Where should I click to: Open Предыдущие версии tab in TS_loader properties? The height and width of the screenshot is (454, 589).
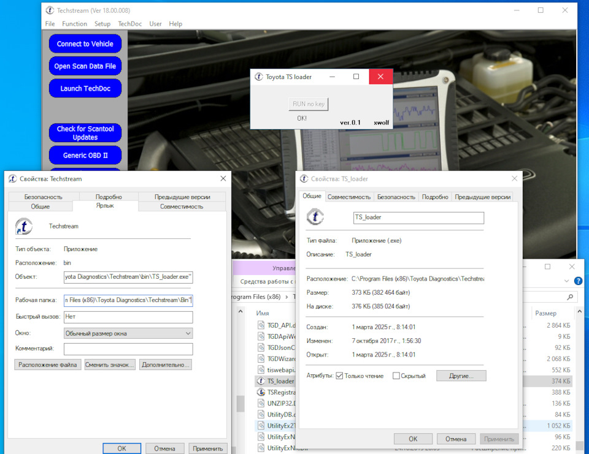[x=483, y=197]
